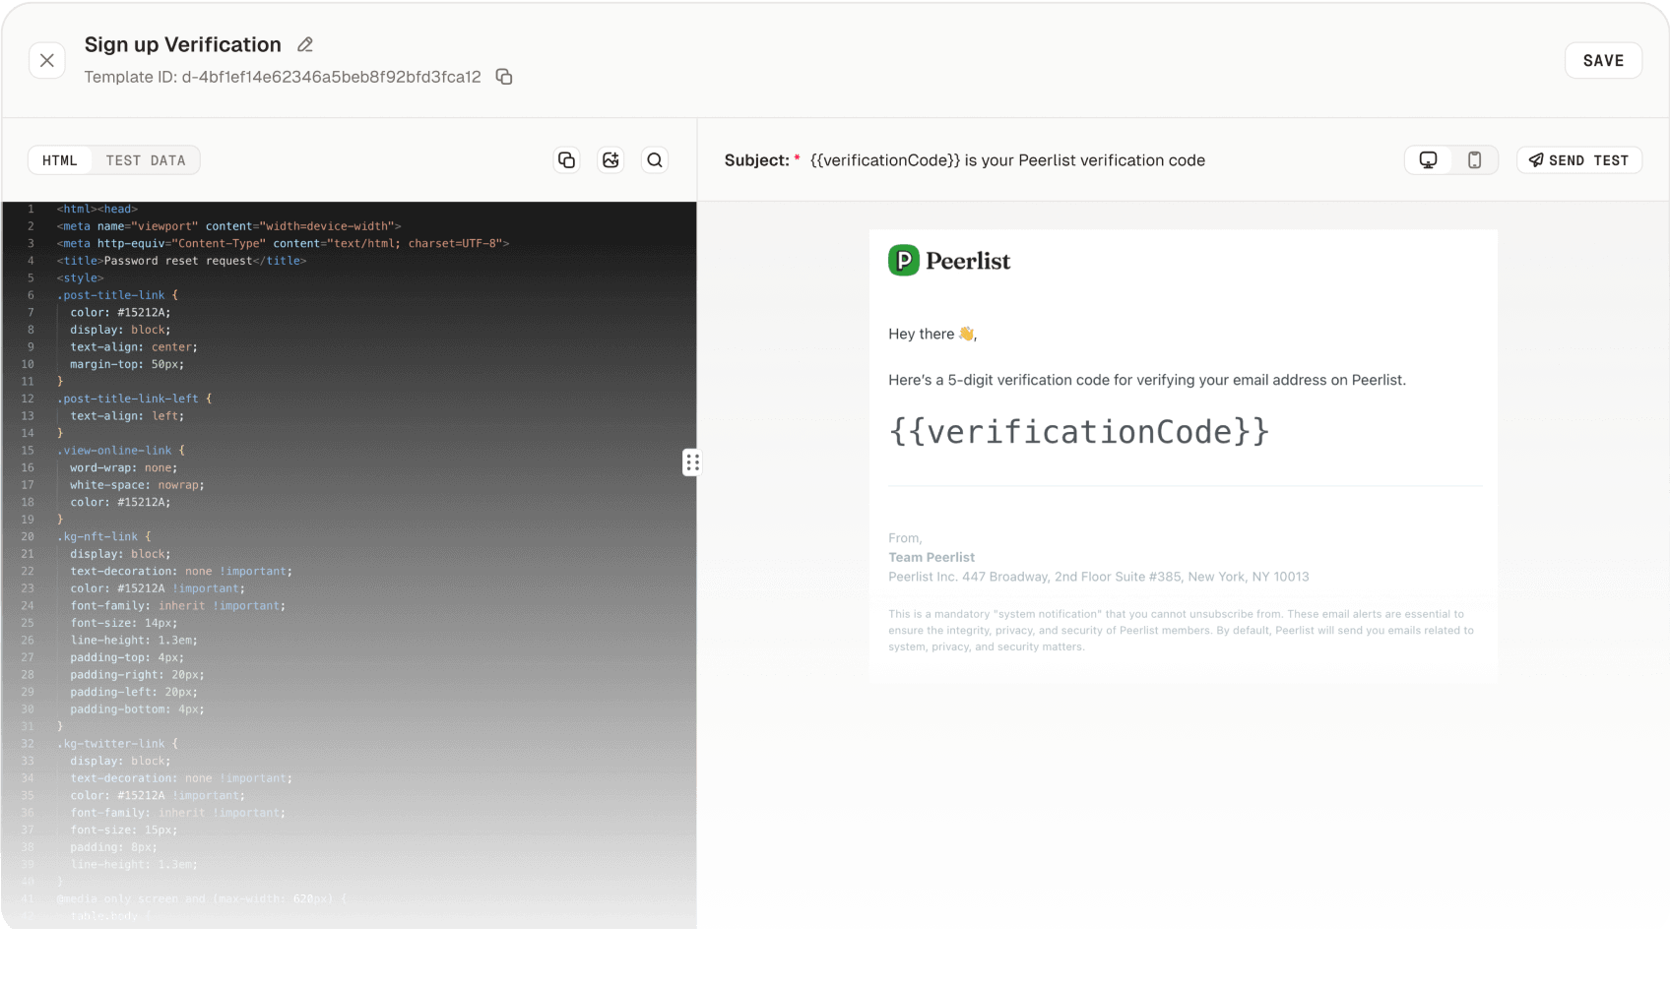Screen dimensions: 1670x985
Task: Copy the Template ID using its copy icon
Action: 504,76
